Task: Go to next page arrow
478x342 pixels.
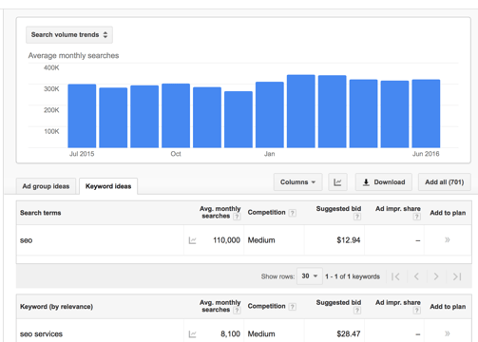Action: (436, 276)
